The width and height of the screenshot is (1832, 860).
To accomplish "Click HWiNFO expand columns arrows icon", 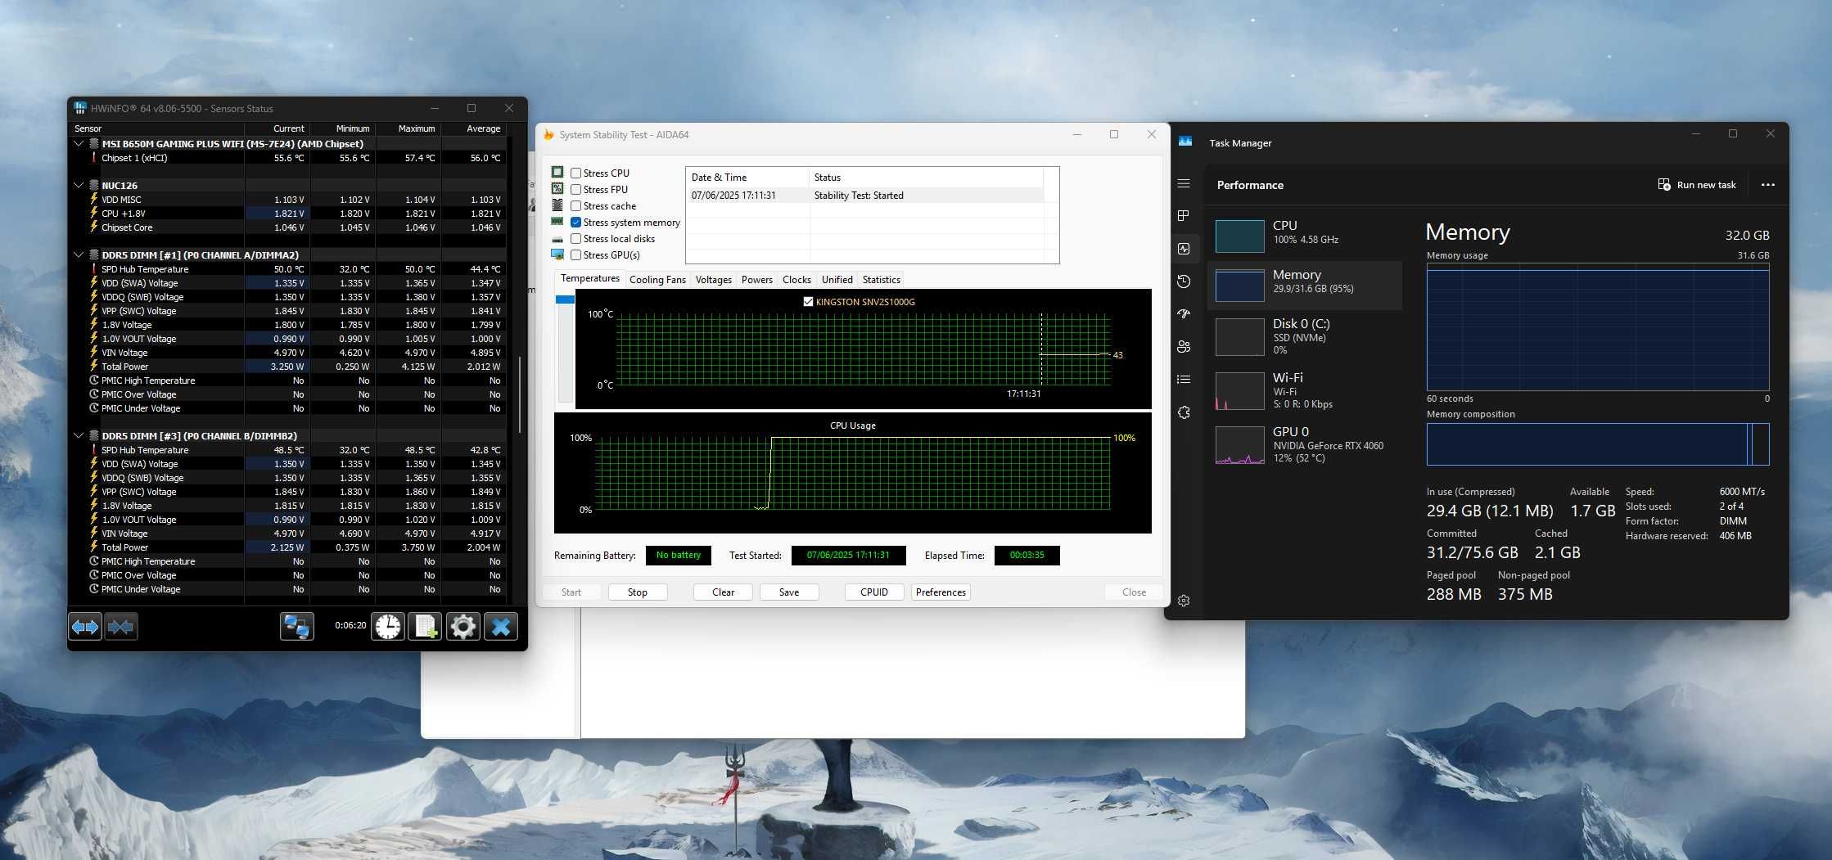I will click(85, 627).
